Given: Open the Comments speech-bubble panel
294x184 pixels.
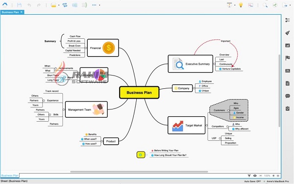Looking at the screenshot, I should pyautogui.click(x=288, y=96).
